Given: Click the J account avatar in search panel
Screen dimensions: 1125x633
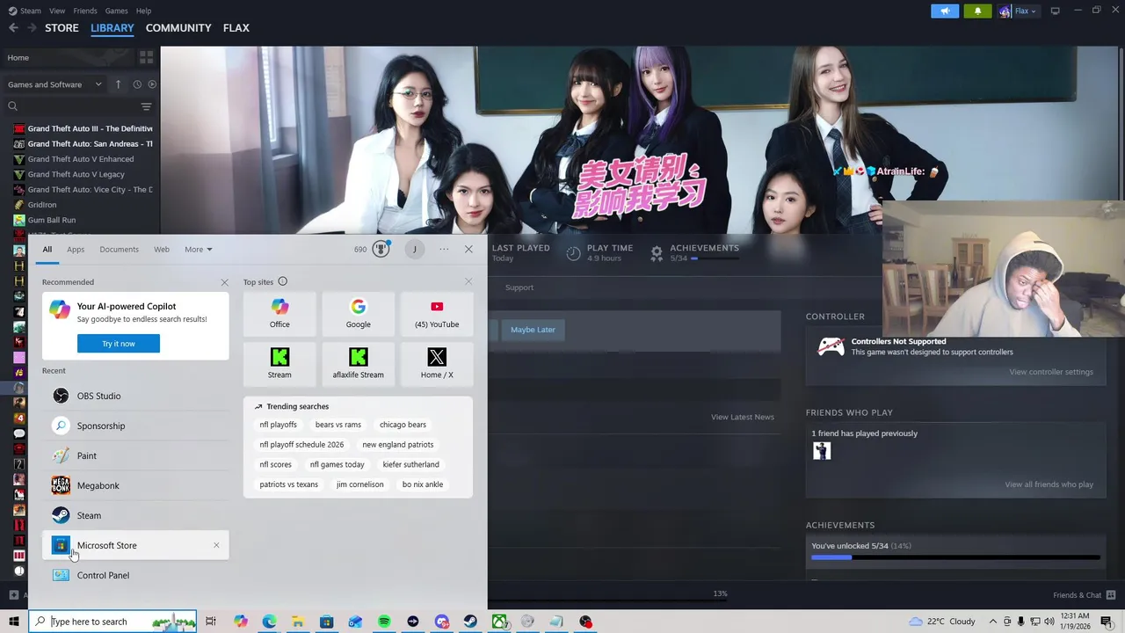Looking at the screenshot, I should click(x=415, y=249).
